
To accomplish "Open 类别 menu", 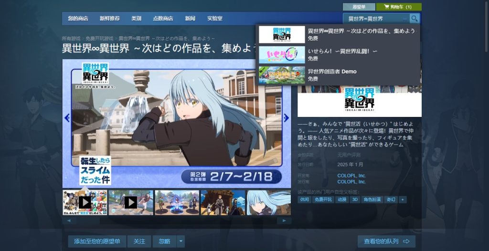I will (136, 19).
